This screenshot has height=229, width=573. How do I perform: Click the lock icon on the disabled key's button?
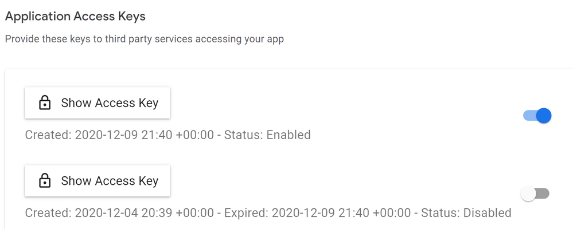tap(45, 181)
